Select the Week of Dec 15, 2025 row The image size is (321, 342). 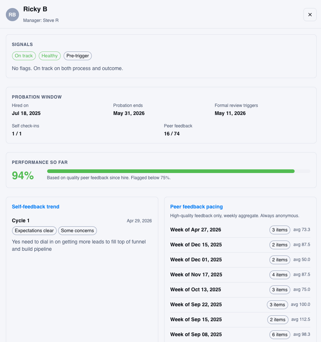coord(240,245)
